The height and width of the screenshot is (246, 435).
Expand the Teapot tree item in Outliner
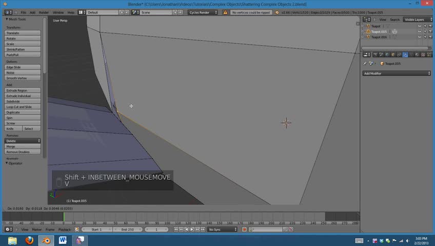tap(363, 26)
